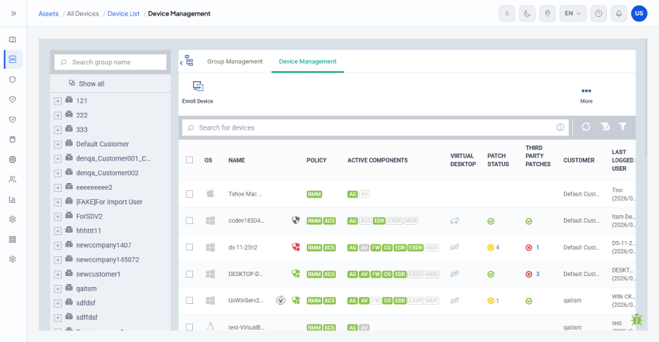Expand the 222 group

(57, 116)
